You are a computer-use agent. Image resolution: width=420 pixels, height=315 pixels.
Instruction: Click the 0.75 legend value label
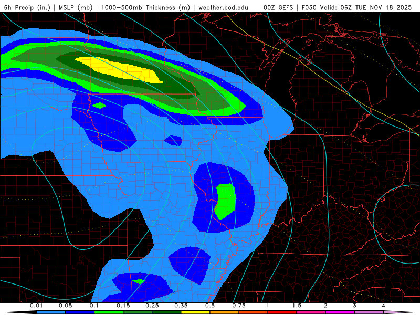click(239, 306)
